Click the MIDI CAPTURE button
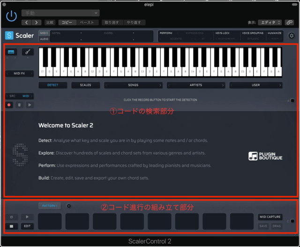 (x=270, y=217)
